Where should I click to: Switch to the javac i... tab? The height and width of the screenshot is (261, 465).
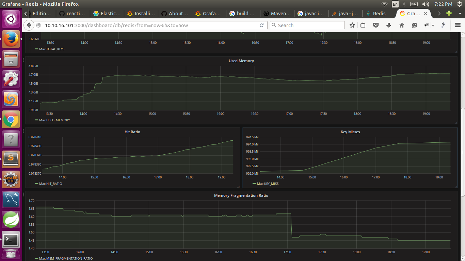tap(311, 14)
